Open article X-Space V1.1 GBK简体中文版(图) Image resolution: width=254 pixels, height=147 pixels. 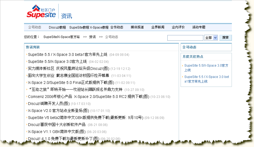coord(57,132)
